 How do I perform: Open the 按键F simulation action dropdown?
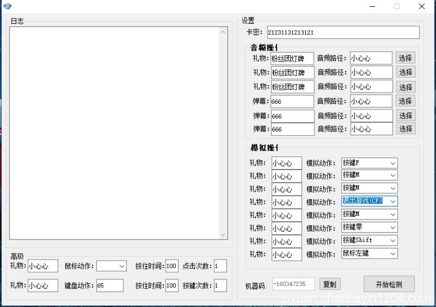392,163
